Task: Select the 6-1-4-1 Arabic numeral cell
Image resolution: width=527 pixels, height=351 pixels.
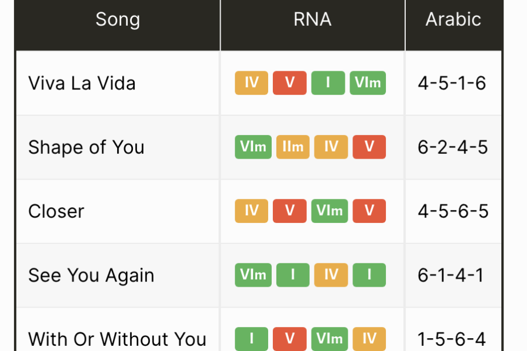Action: coord(451,276)
